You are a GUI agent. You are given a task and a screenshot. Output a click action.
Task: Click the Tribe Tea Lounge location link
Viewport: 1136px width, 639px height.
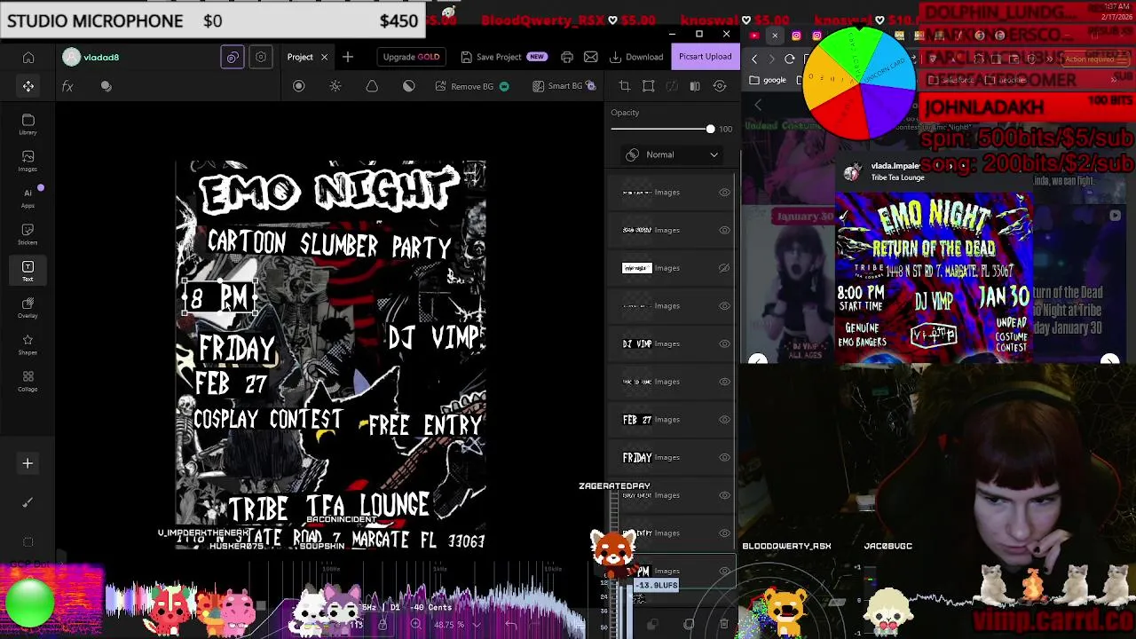tap(897, 177)
